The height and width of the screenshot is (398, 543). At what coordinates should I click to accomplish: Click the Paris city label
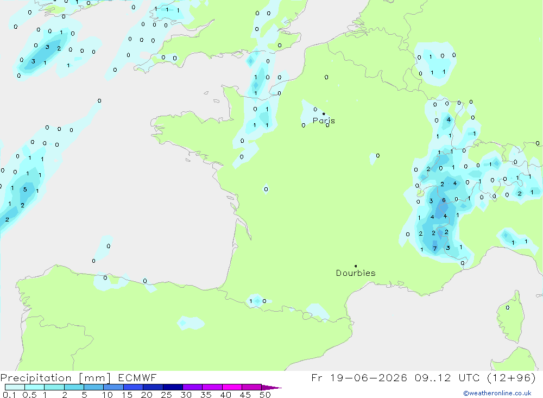tap(324, 121)
